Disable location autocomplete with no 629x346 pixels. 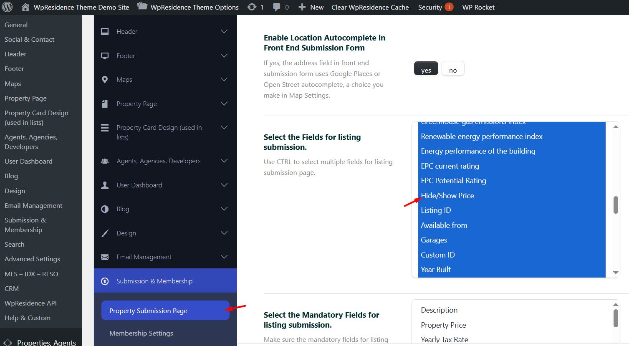[453, 69]
